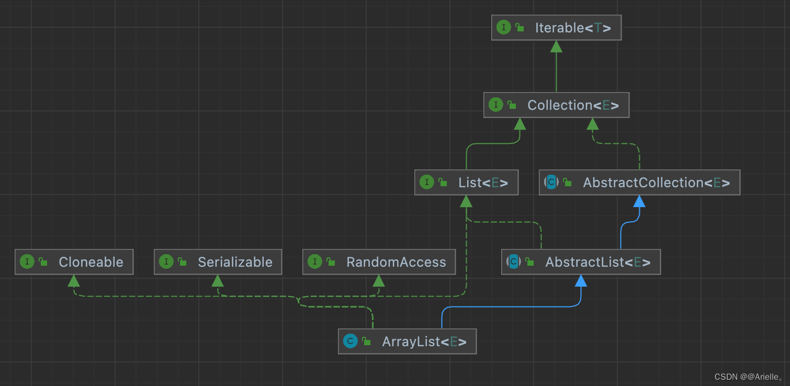The height and width of the screenshot is (386, 790).
Task: Click the interface icon of Serializable node
Action: [166, 262]
